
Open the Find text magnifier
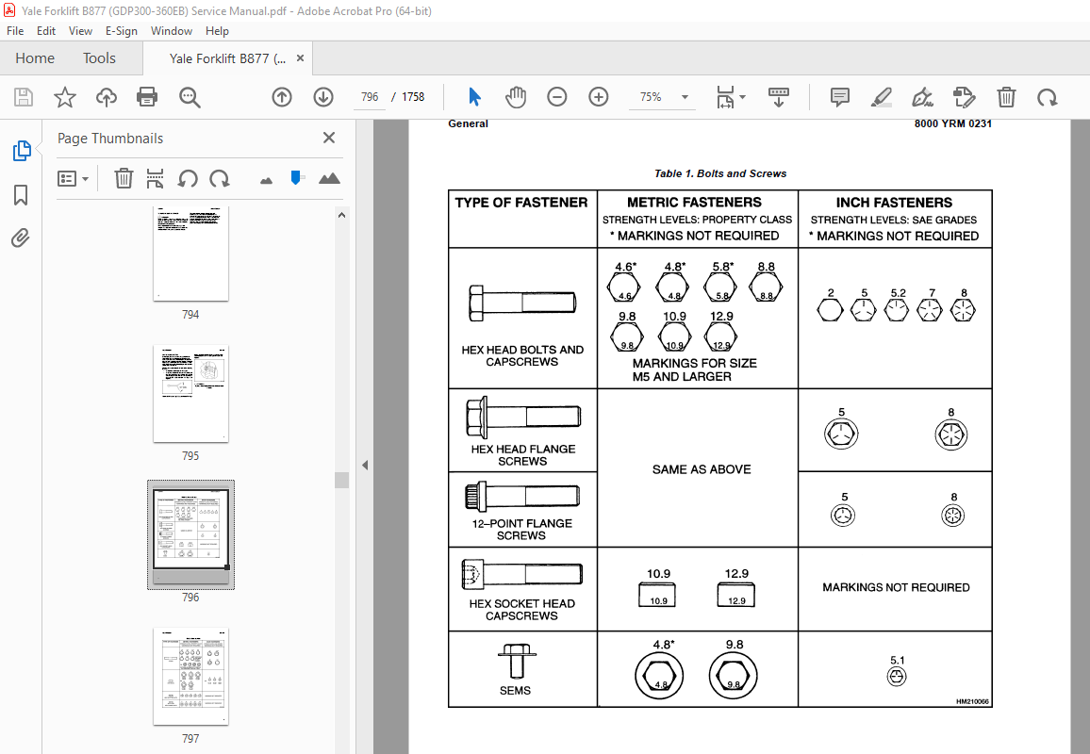click(x=190, y=97)
